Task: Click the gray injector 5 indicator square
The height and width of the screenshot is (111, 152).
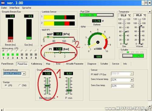Action: pos(22,55)
